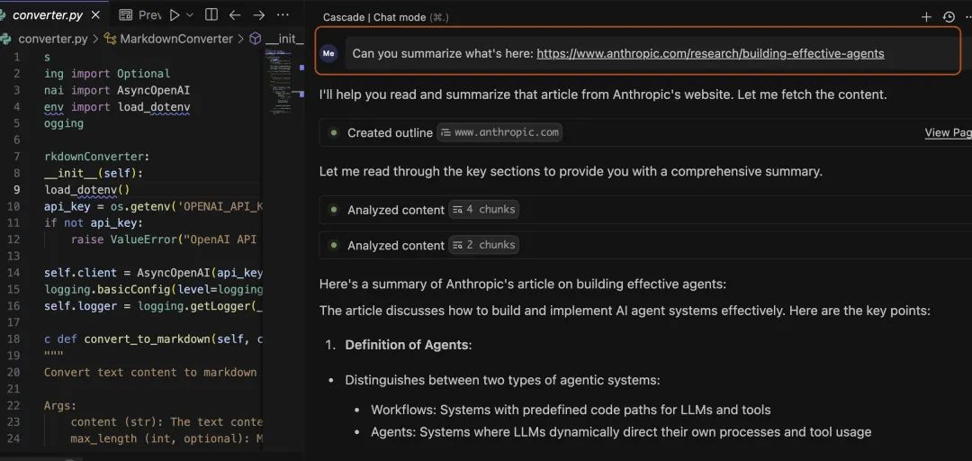Click the code minimap
Viewport: 972px width, 461px height.
pyautogui.click(x=278, y=81)
